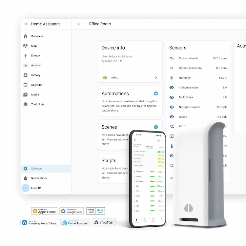Click the works with Home Assistant badge
Image resolution: width=246 pixels, height=246 pixels.
click(75, 222)
